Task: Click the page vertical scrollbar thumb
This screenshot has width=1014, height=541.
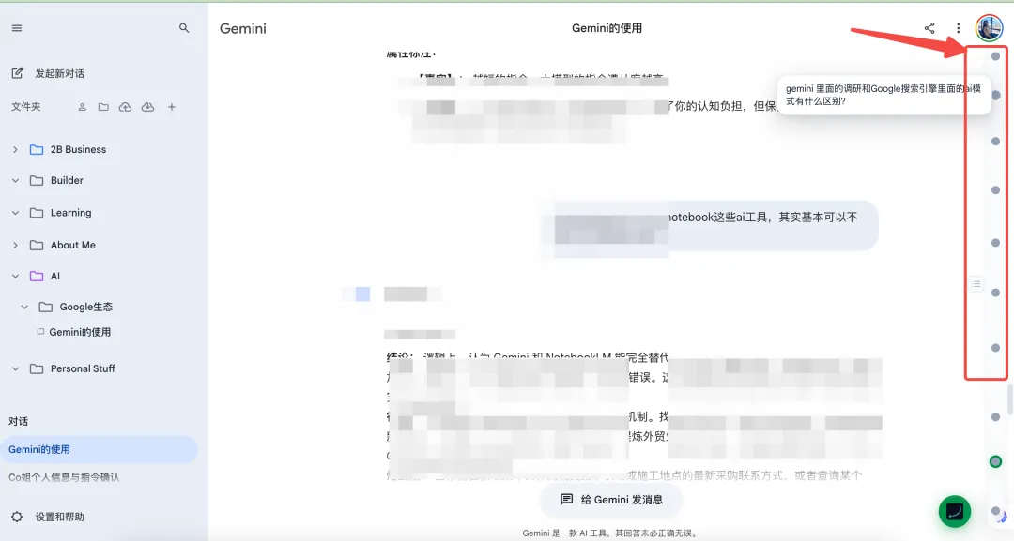Action: (1010, 399)
